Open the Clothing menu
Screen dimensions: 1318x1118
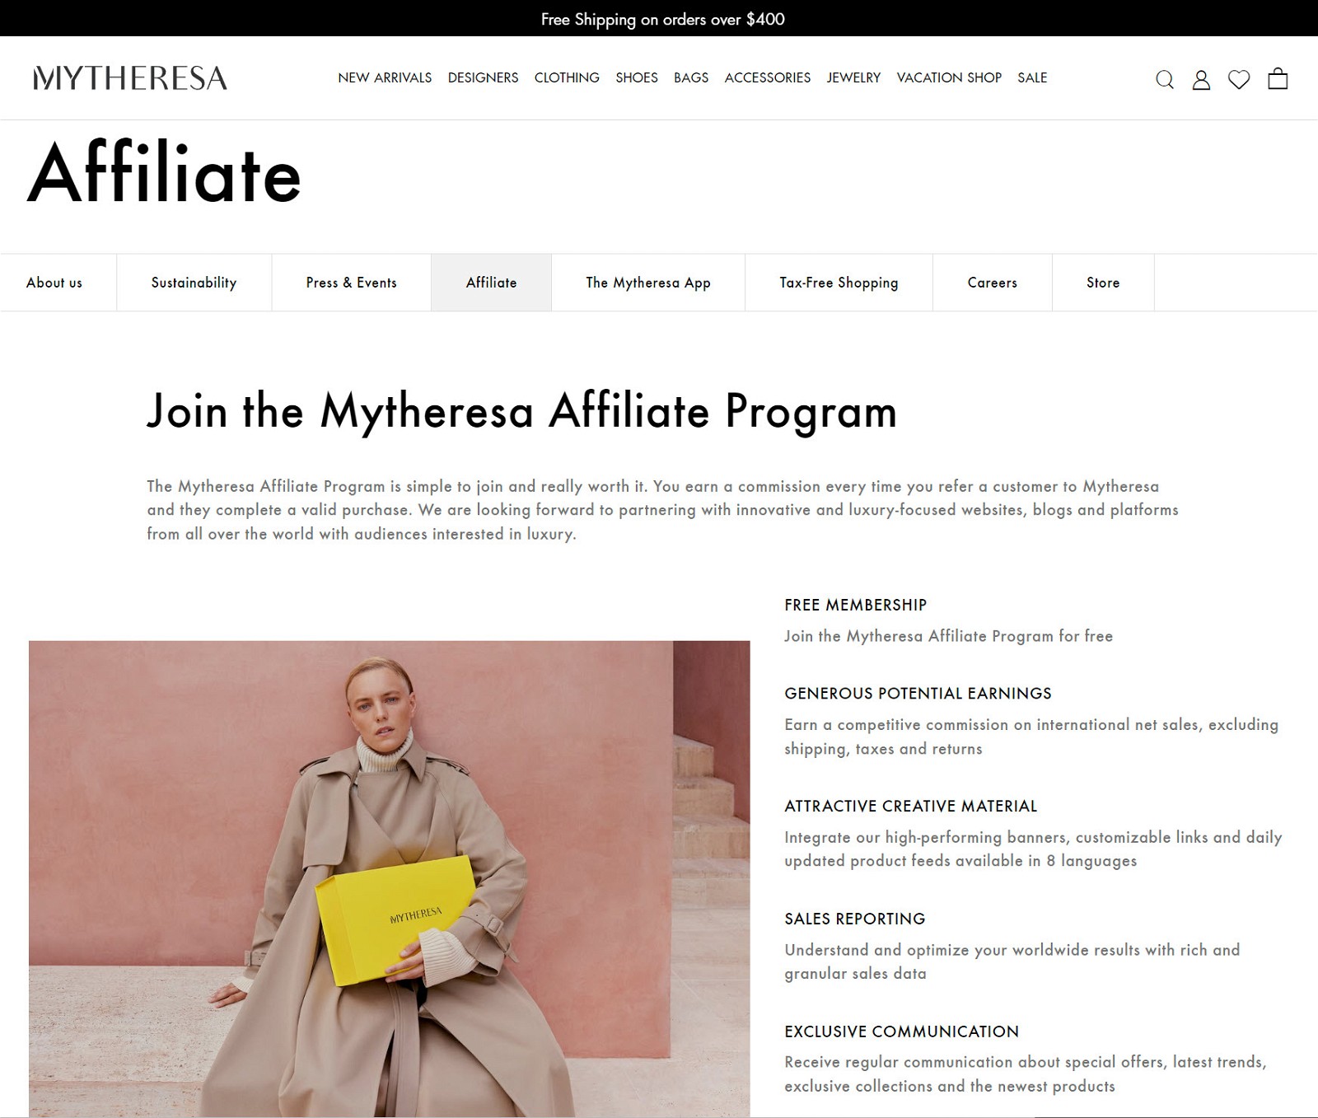[567, 77]
